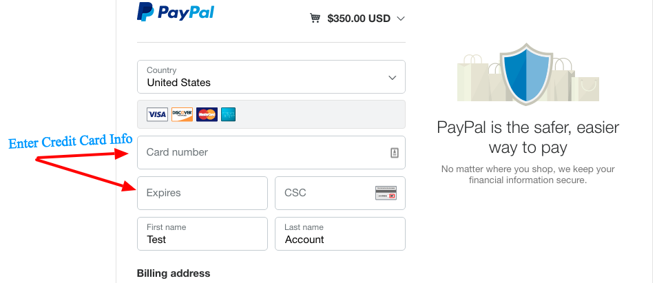This screenshot has height=283, width=657.
Task: Click the Last name field containing Account
Action: pos(340,233)
